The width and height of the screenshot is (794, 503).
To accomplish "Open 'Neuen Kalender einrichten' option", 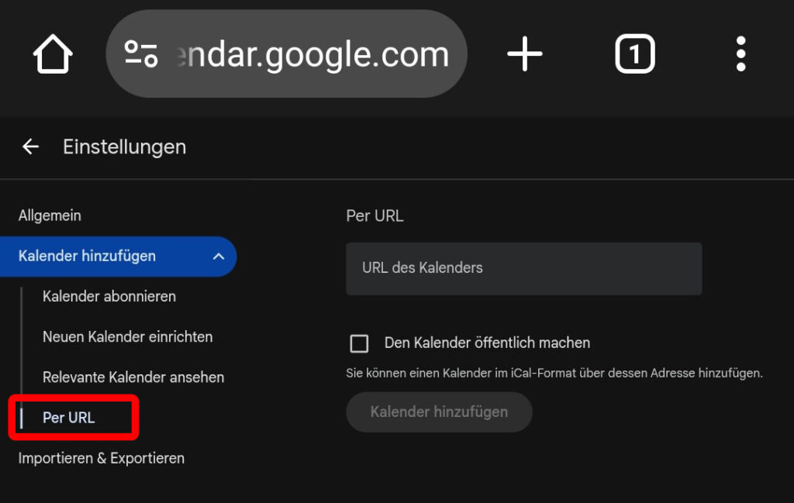I will pos(128,337).
